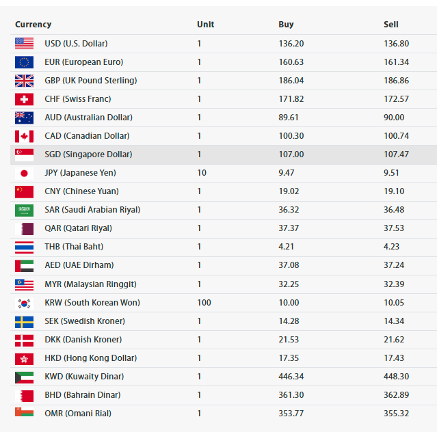Click the Japanese flag icon
Image resolution: width=437 pixels, height=432 pixels.
pos(24,173)
